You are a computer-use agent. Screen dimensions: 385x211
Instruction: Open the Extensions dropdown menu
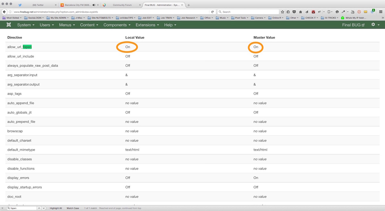[x=147, y=25]
